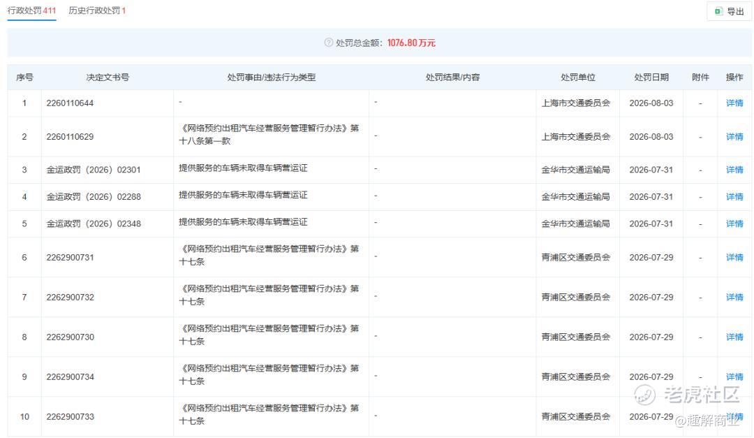754x438 pixels.
Task: Click the 处罚单位 column header
Action: pos(578,78)
